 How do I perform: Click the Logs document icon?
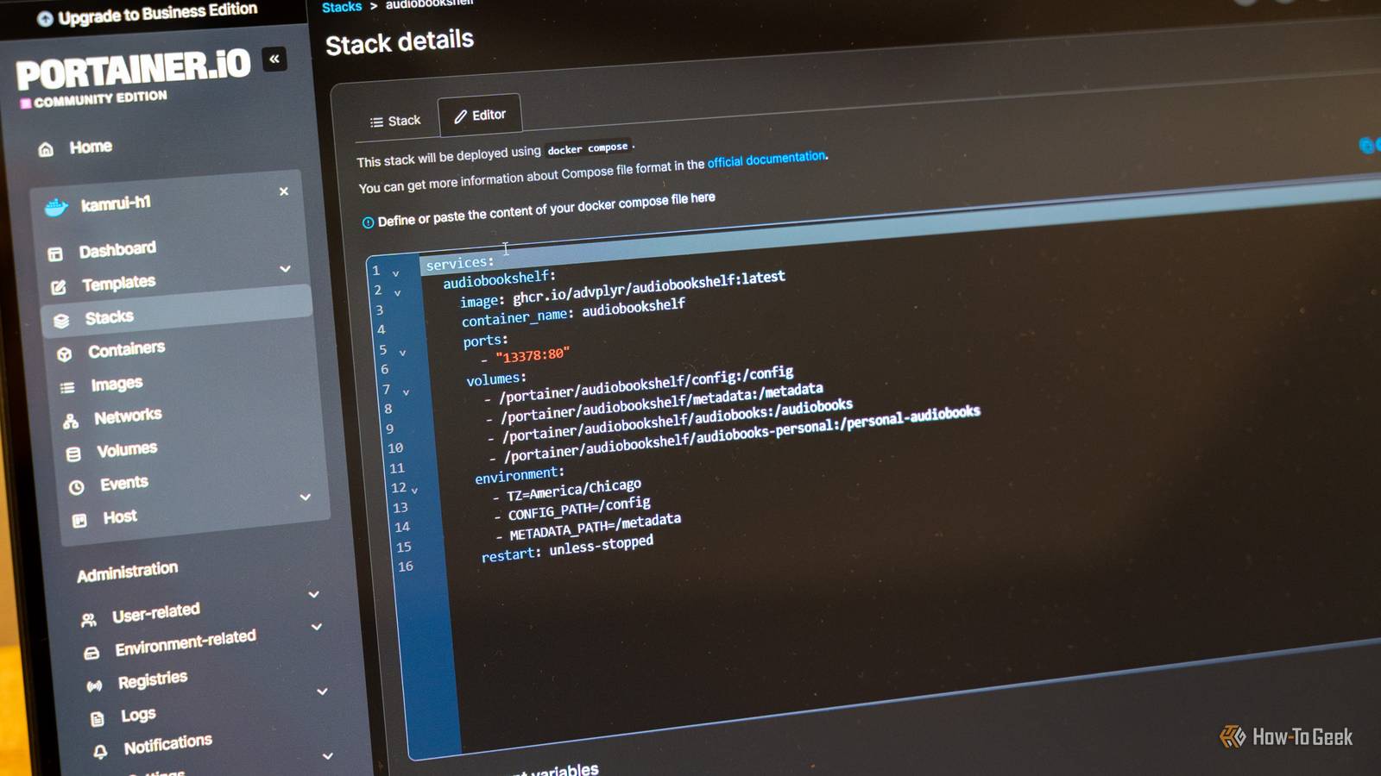98,718
